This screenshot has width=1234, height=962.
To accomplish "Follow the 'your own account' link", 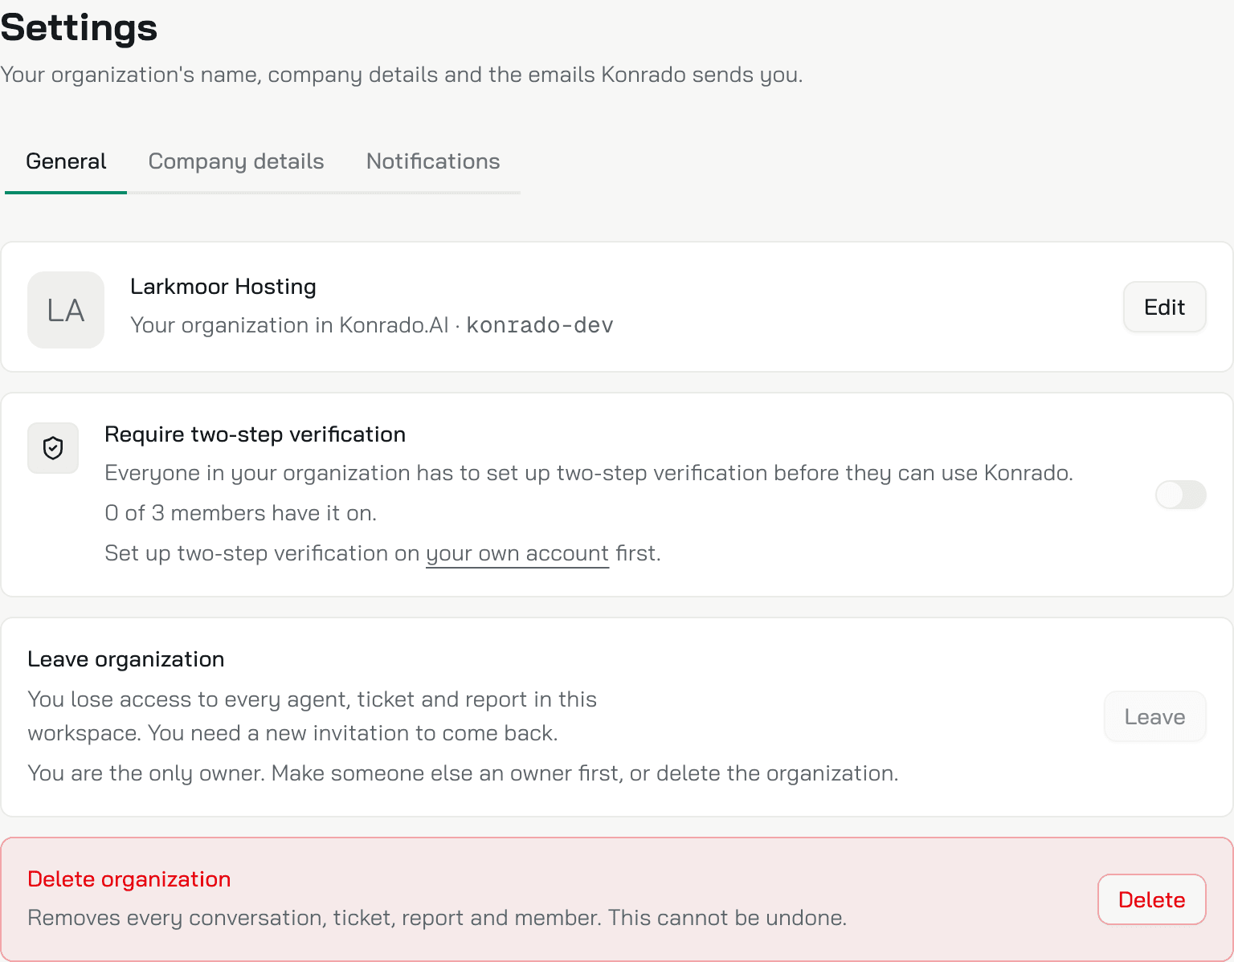I will [x=517, y=553].
